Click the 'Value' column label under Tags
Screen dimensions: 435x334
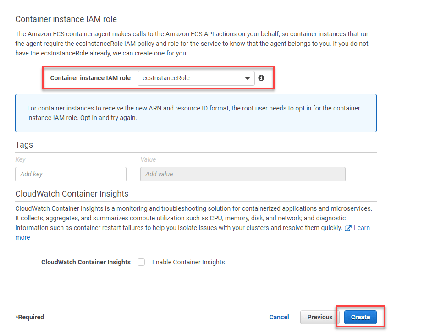tap(148, 159)
